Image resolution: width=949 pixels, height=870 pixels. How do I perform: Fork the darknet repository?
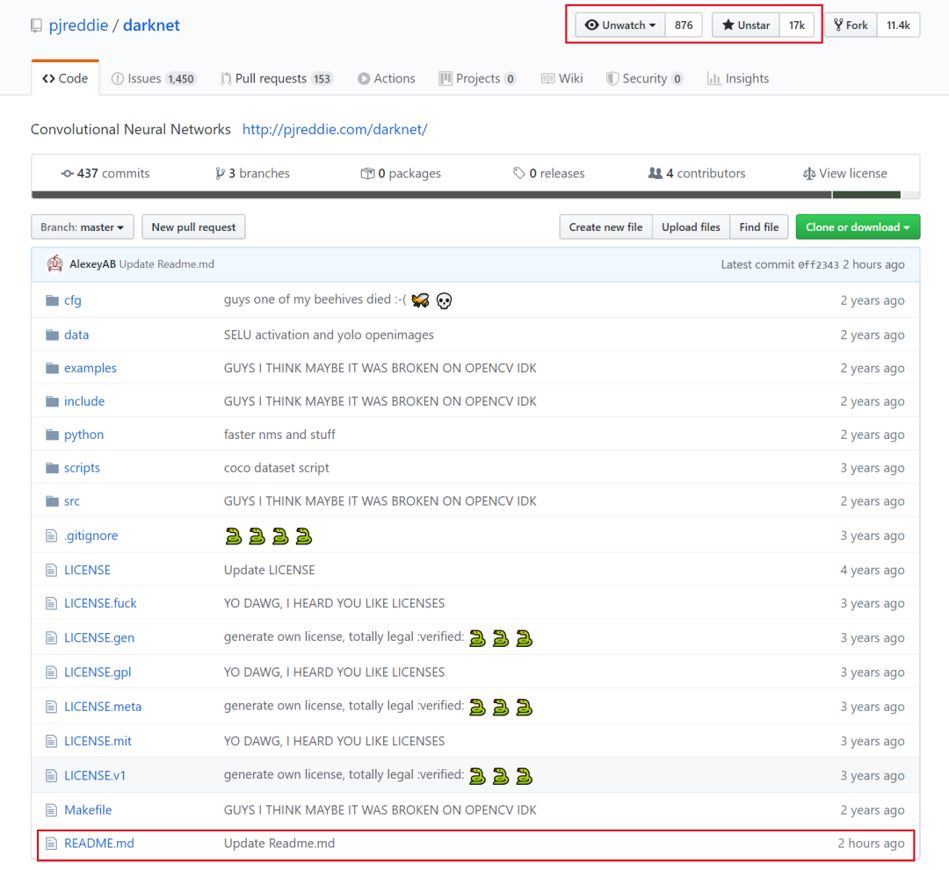point(850,25)
